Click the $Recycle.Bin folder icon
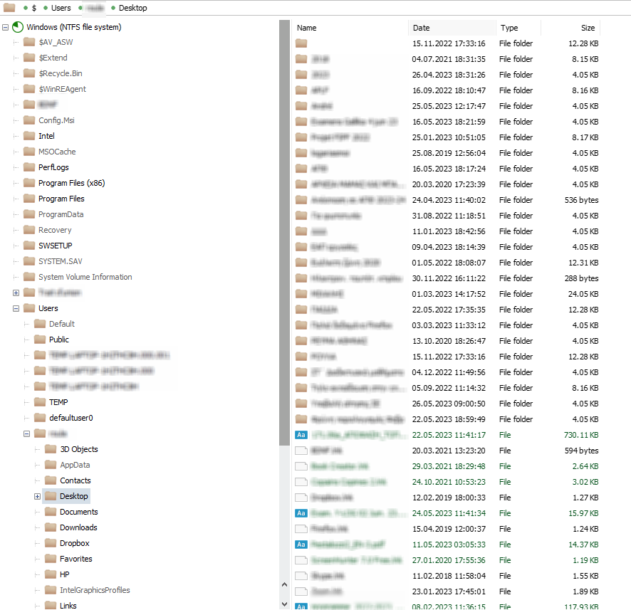Screen dimensions: 631x610 [x=29, y=73]
